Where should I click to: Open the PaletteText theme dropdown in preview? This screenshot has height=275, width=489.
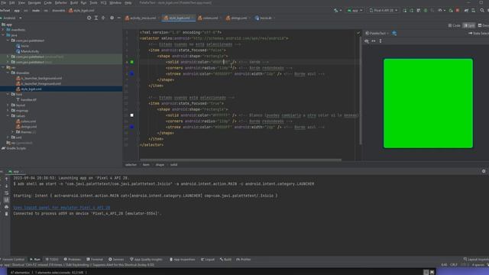pyautogui.click(x=377, y=33)
